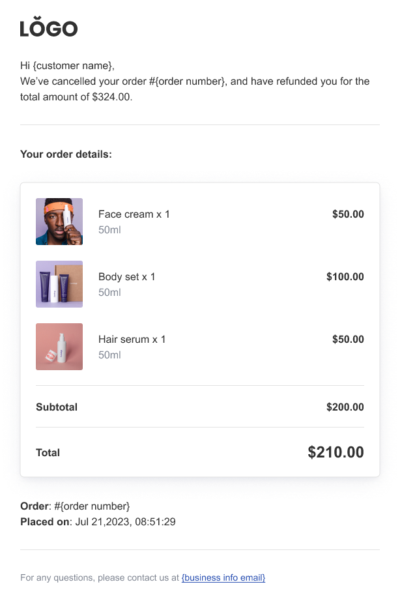Viewport: 402px width, 595px height.
Task: Click the Body set product thumbnail
Action: pos(59,284)
